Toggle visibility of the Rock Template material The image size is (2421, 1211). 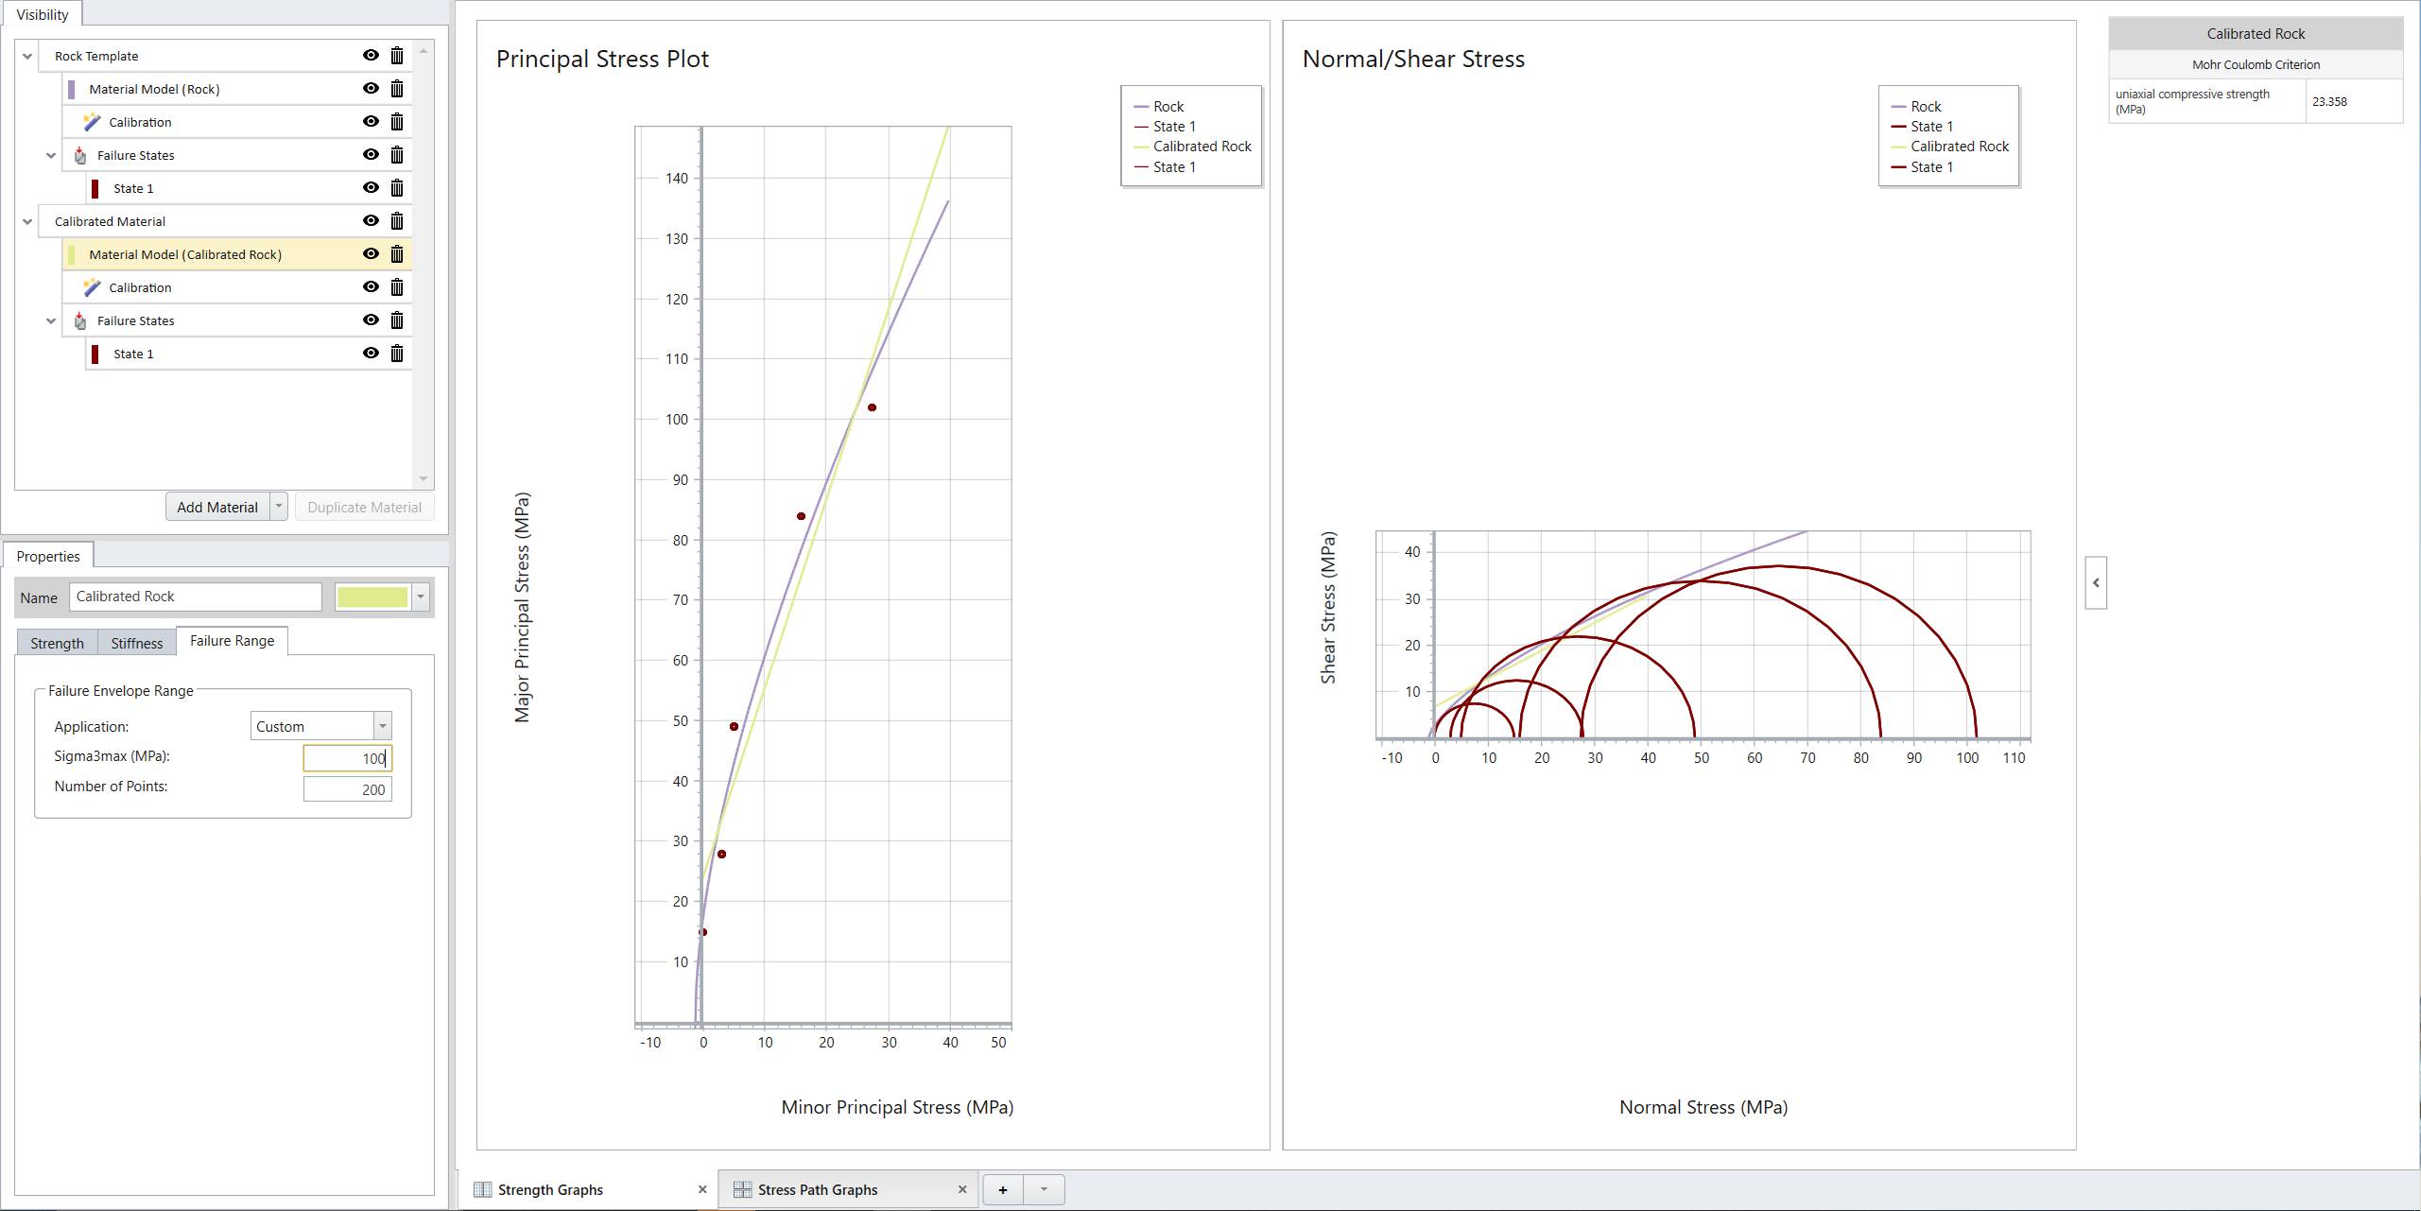click(x=371, y=55)
